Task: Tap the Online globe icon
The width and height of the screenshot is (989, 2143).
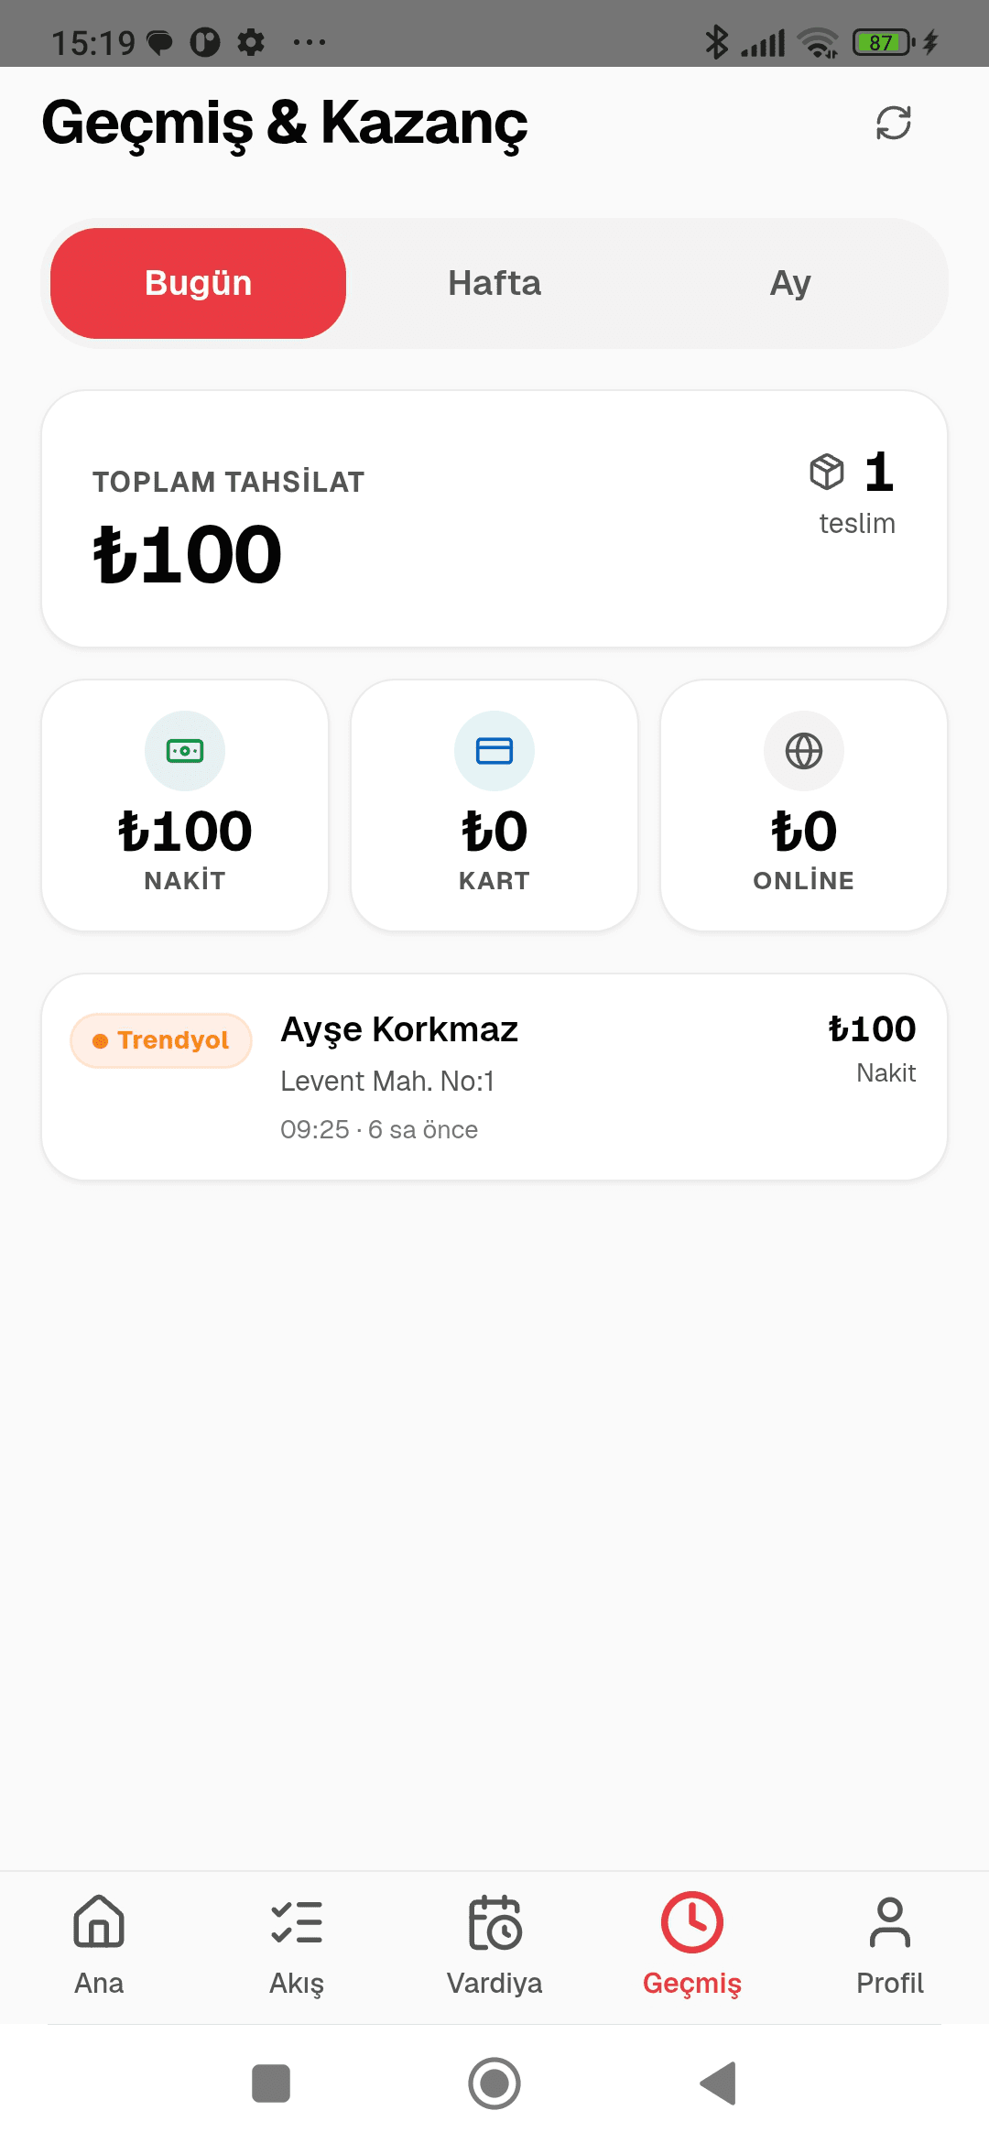Action: tap(804, 751)
